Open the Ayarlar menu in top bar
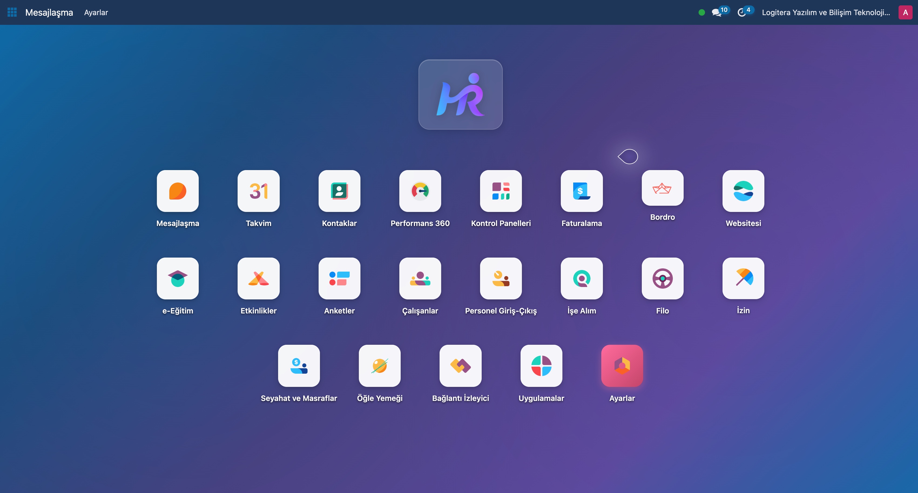 coord(96,12)
